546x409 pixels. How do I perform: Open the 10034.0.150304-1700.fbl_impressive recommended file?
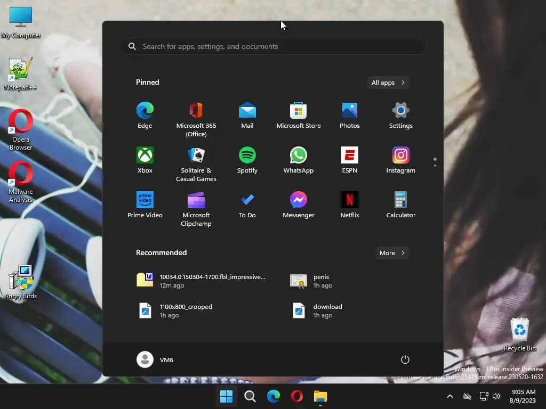coord(202,281)
